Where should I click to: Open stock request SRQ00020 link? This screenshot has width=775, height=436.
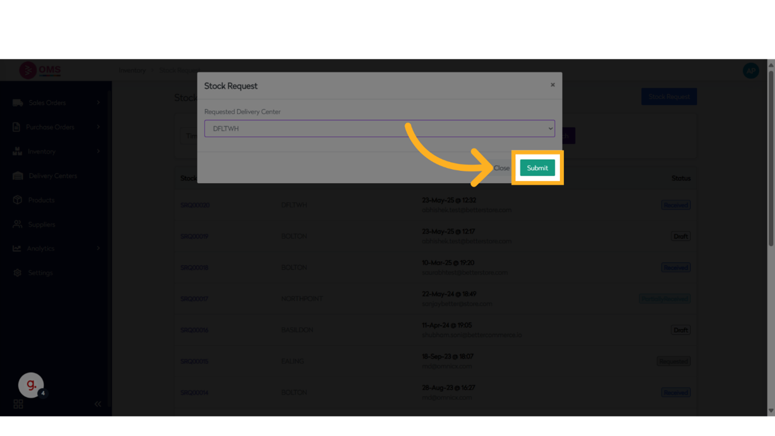194,205
